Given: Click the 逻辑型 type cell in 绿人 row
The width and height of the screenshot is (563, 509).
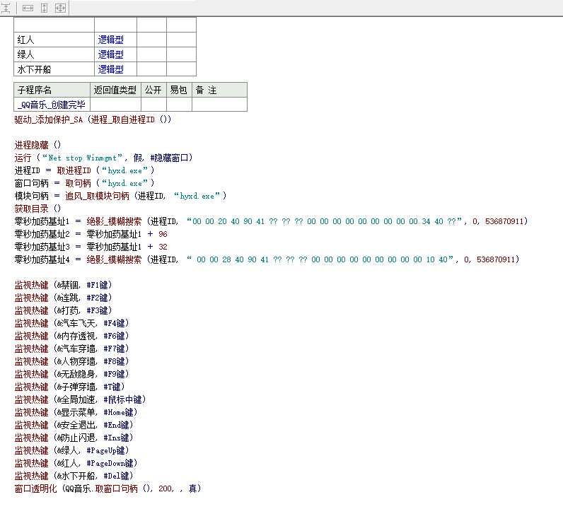Looking at the screenshot, I should pos(115,54).
